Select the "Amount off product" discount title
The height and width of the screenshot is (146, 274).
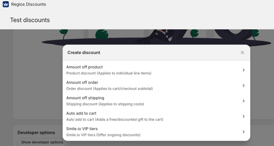[x=85, y=67]
